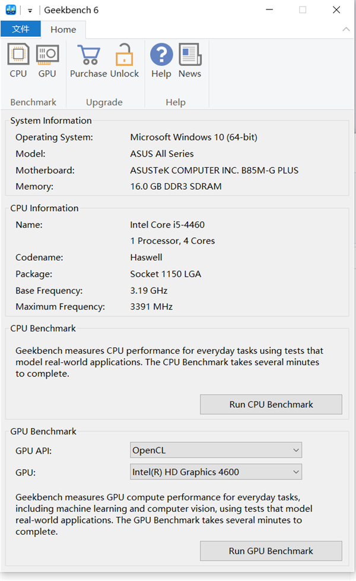
Task: Run the GPU Benchmark
Action: [271, 551]
